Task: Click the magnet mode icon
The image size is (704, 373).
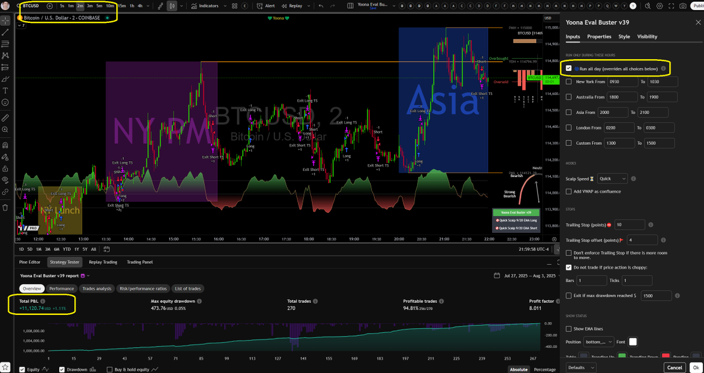Action: [x=5, y=144]
